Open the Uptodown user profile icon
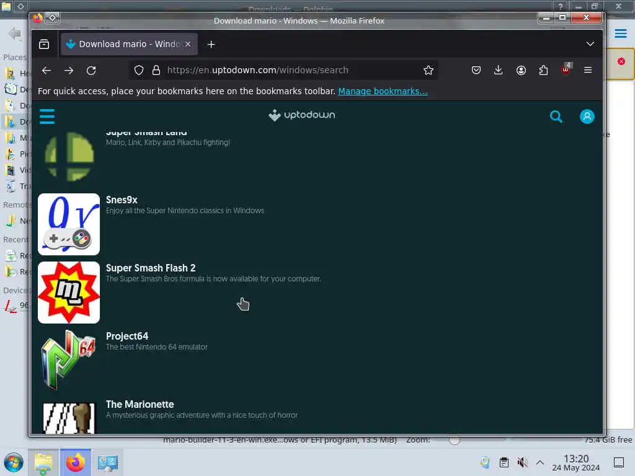Screen dimensions: 635x476 587,117
